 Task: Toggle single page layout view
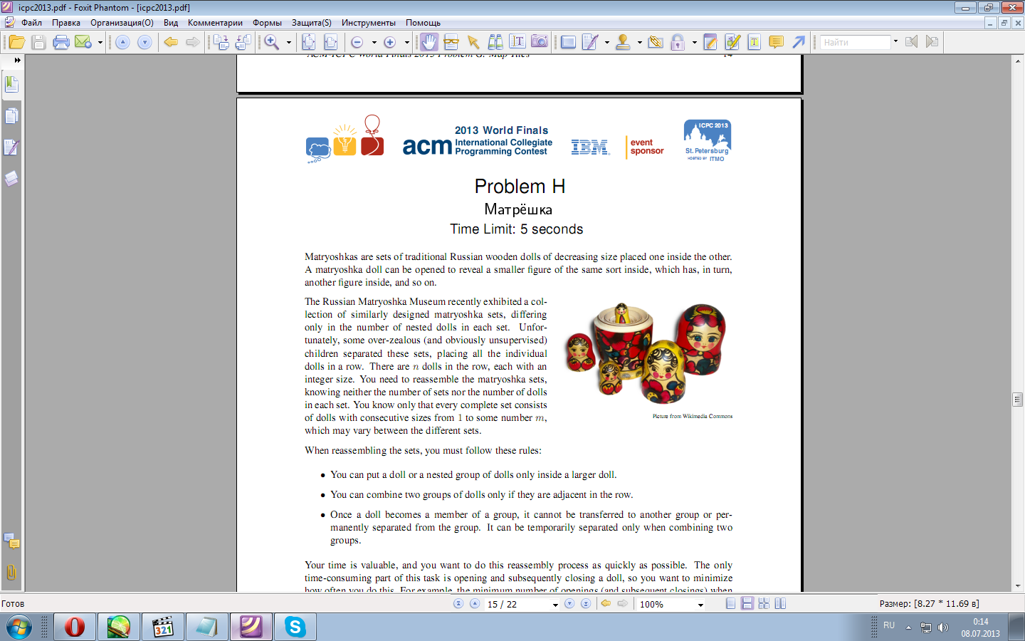click(x=731, y=603)
